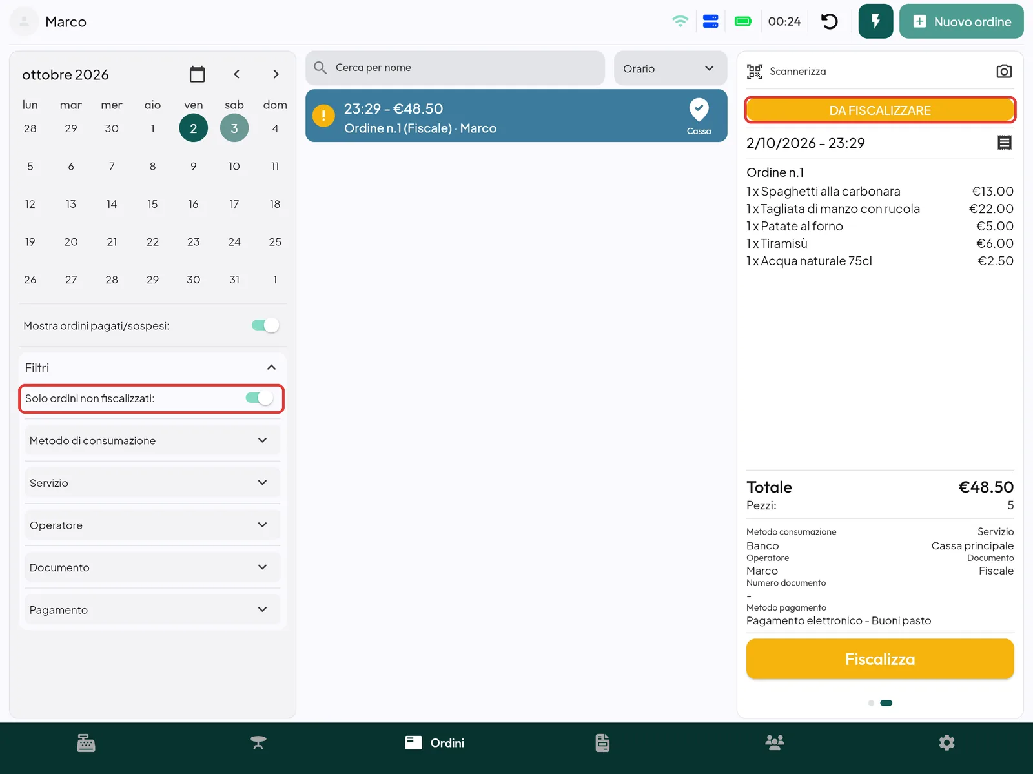Open the calendar date picker icon

(x=198, y=74)
